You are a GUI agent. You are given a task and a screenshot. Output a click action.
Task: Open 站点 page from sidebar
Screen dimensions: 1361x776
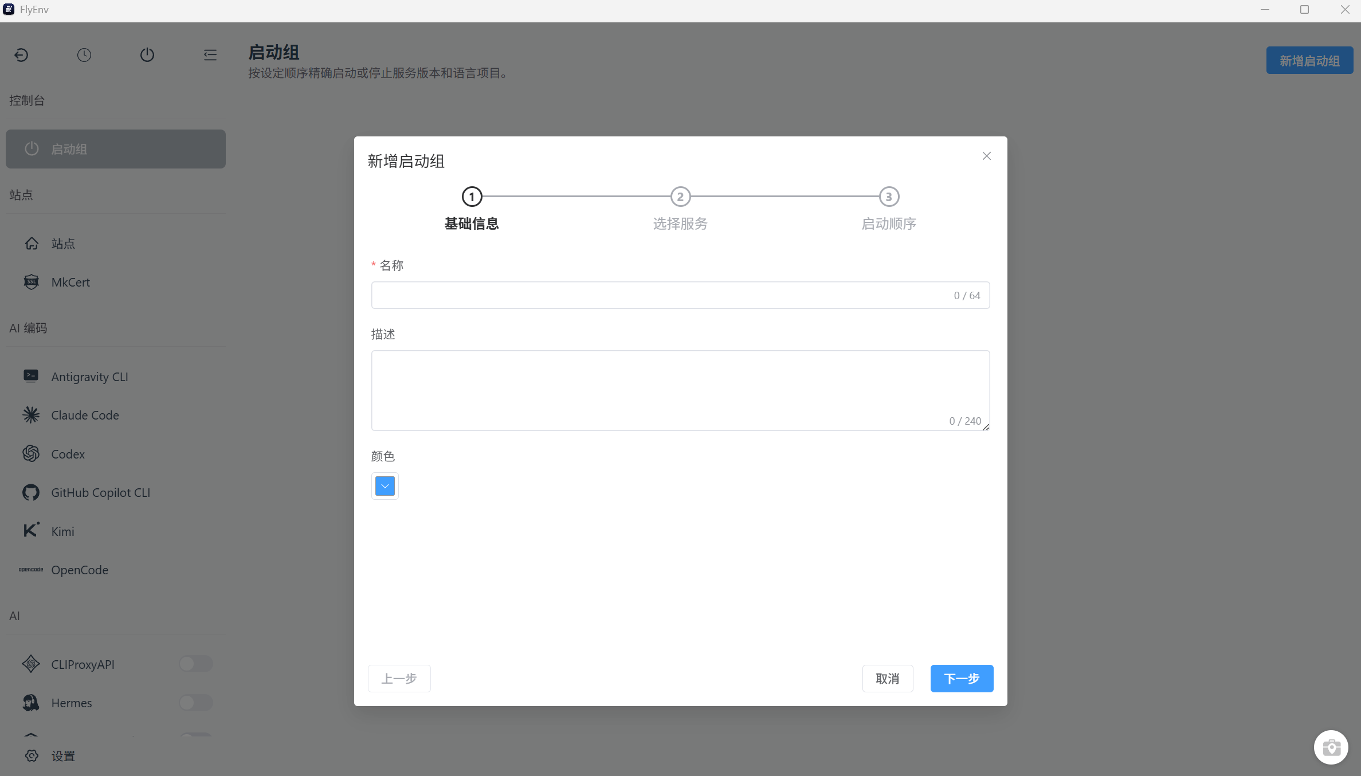point(116,244)
